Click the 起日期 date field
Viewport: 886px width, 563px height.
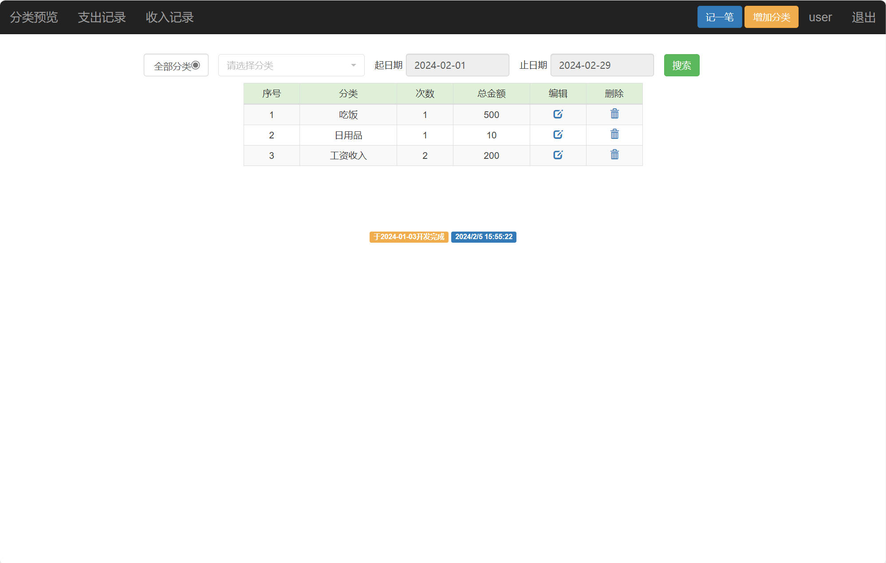click(457, 66)
